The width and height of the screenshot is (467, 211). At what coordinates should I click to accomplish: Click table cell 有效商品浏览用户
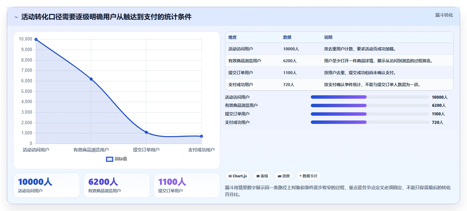[245, 61]
